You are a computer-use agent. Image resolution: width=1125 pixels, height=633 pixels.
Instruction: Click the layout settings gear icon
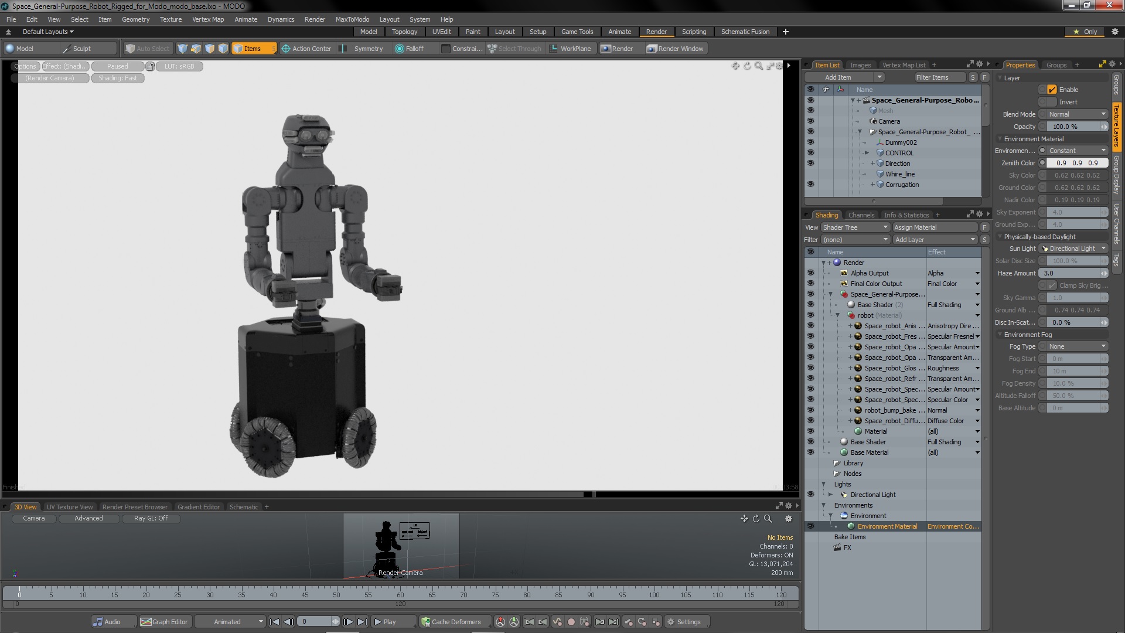pyautogui.click(x=1115, y=32)
